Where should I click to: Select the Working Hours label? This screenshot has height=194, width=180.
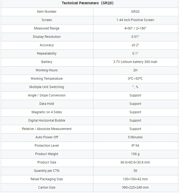47,70
